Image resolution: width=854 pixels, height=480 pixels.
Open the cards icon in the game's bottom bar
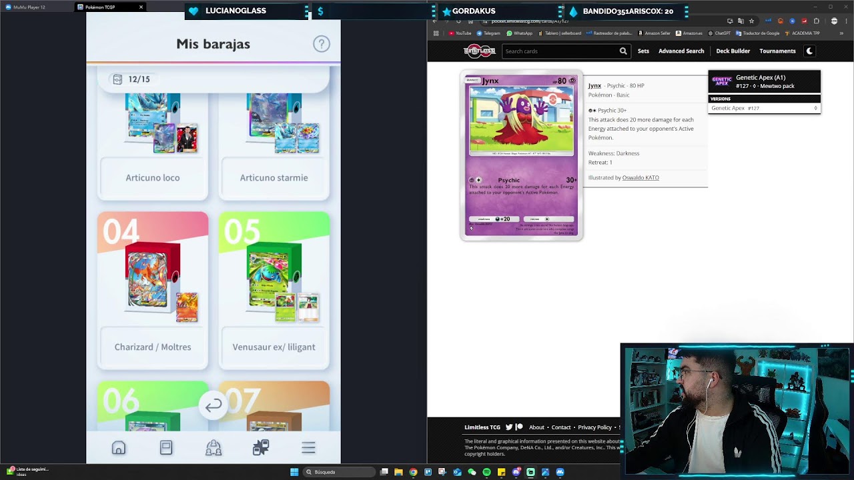[166, 448]
